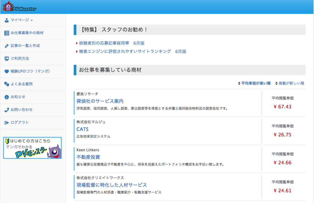
Task: Click the price ¥ 24.61
Action: click(x=282, y=191)
